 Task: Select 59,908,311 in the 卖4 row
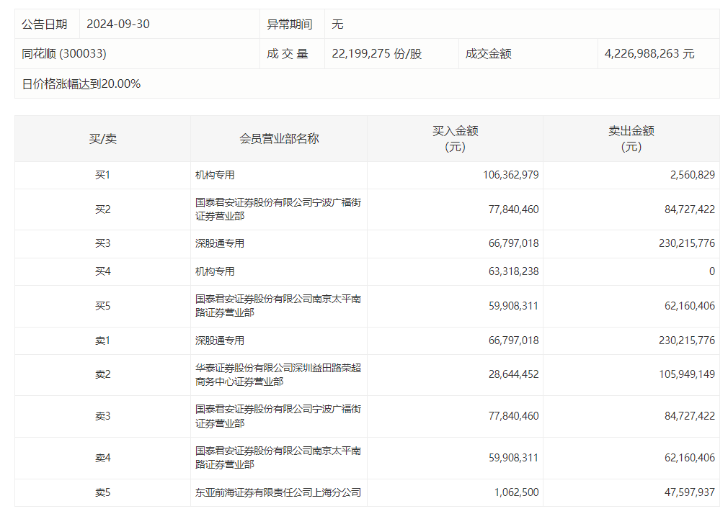click(x=513, y=458)
